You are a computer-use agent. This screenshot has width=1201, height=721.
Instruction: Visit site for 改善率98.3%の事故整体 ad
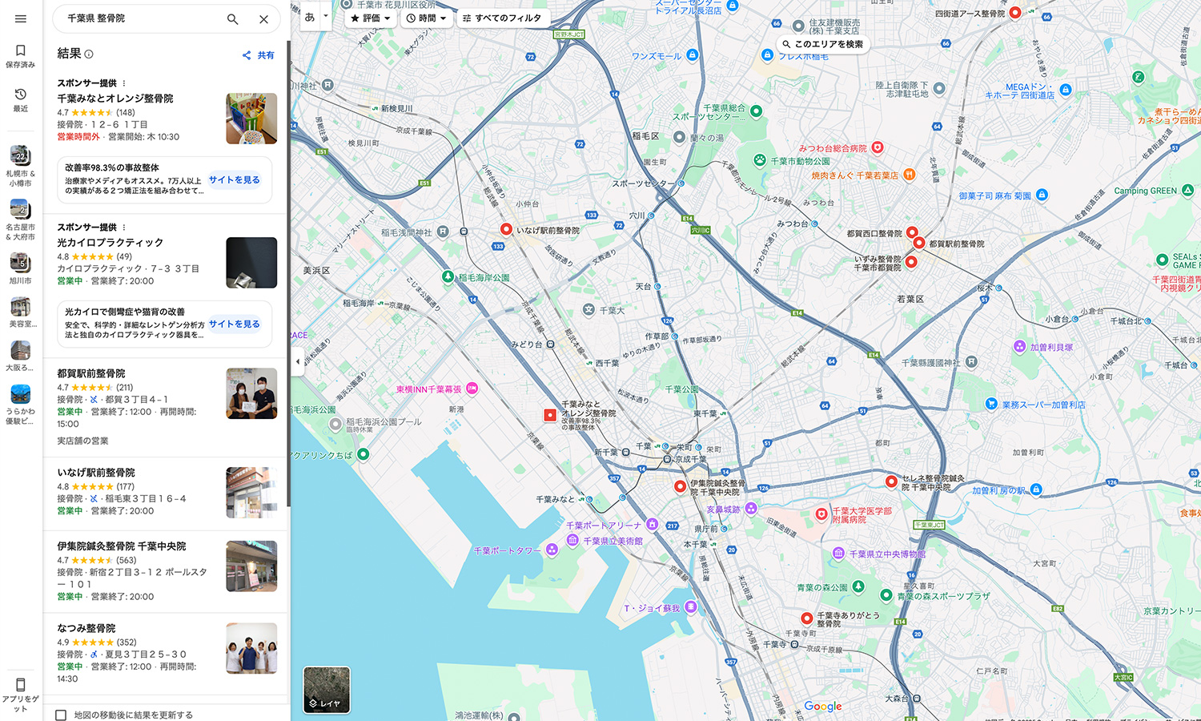click(234, 180)
